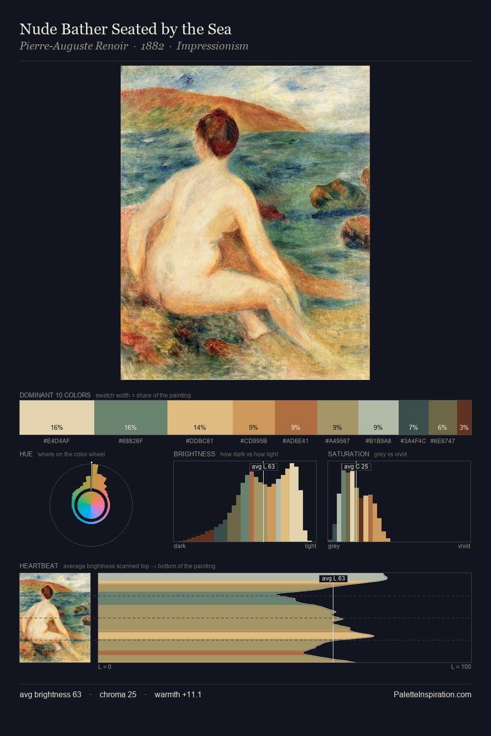This screenshot has height=736, width=491.
Task: Click the avg C 25 label in Saturation
Action: point(356,467)
